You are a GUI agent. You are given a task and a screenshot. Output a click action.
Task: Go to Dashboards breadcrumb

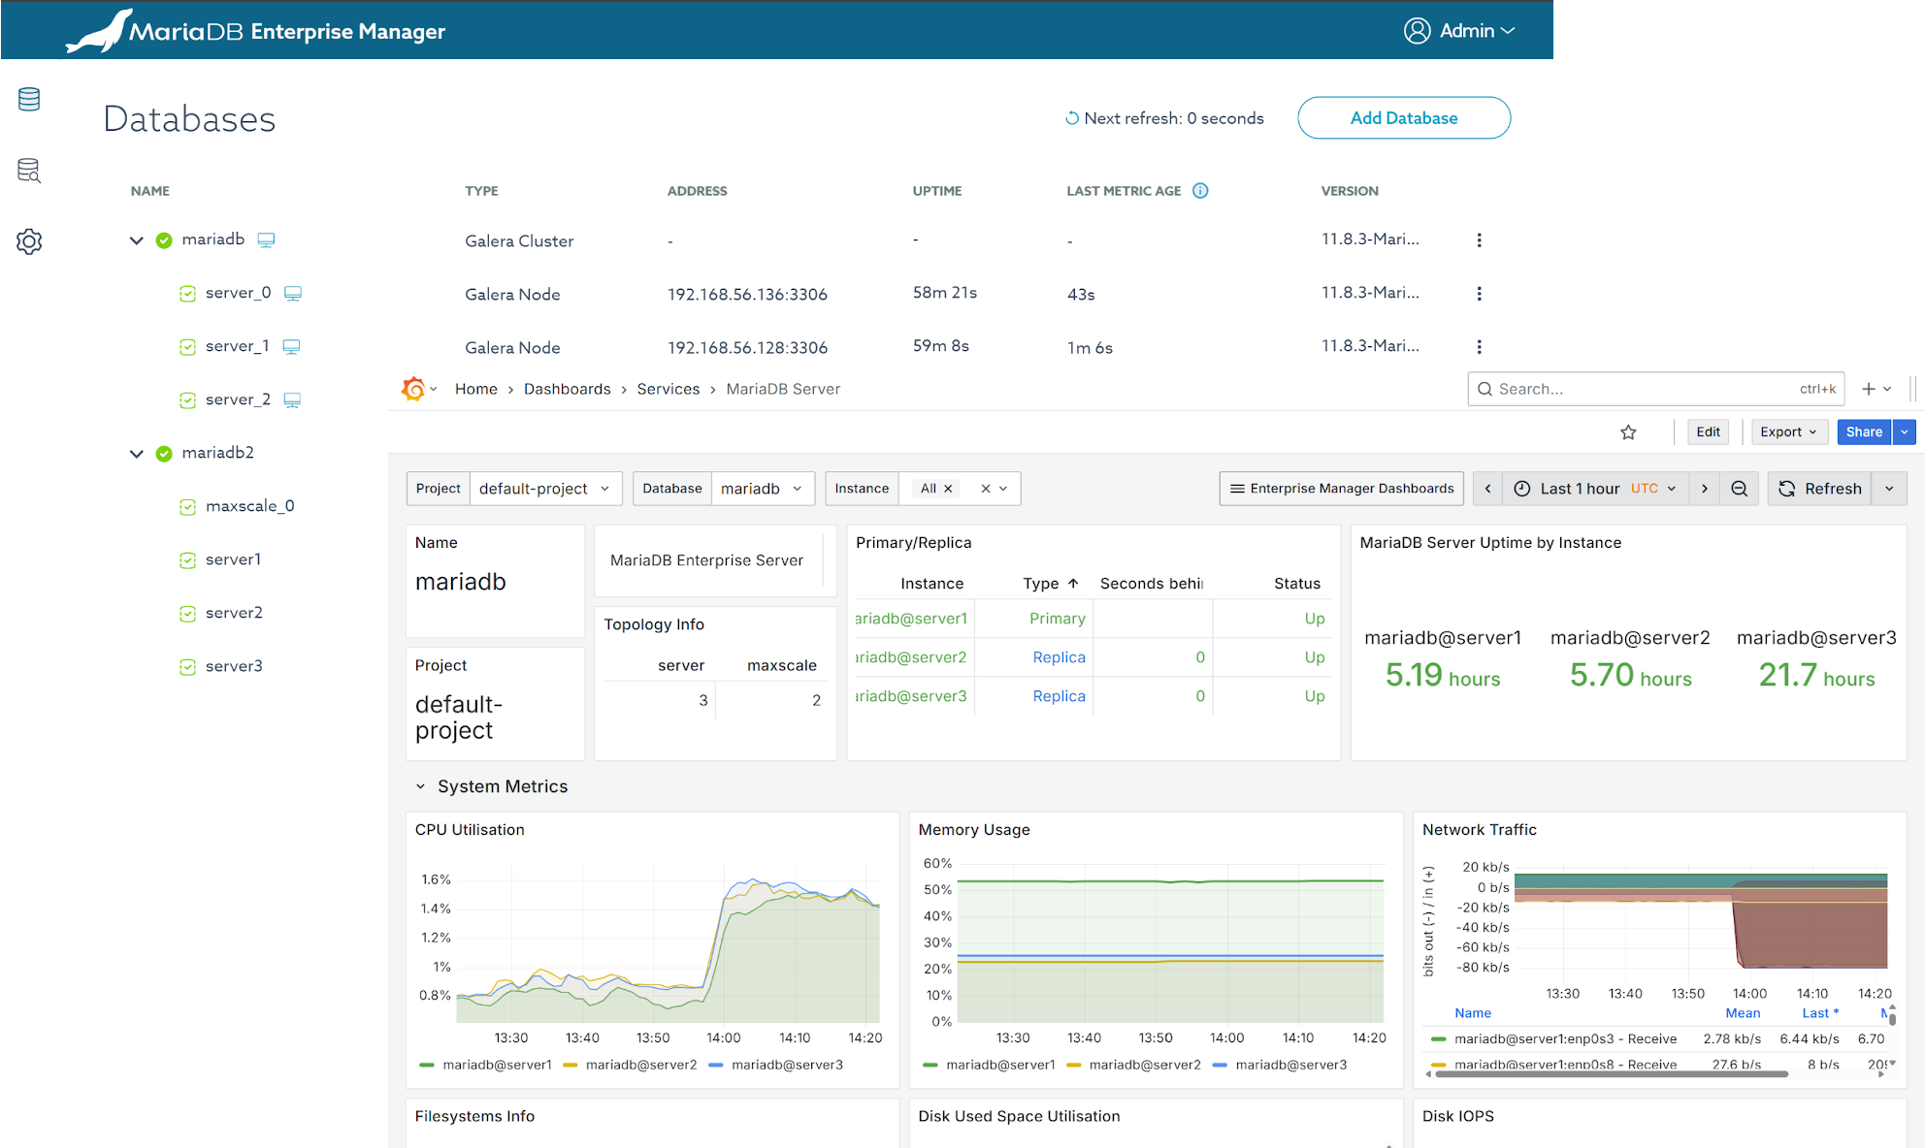pyautogui.click(x=567, y=389)
